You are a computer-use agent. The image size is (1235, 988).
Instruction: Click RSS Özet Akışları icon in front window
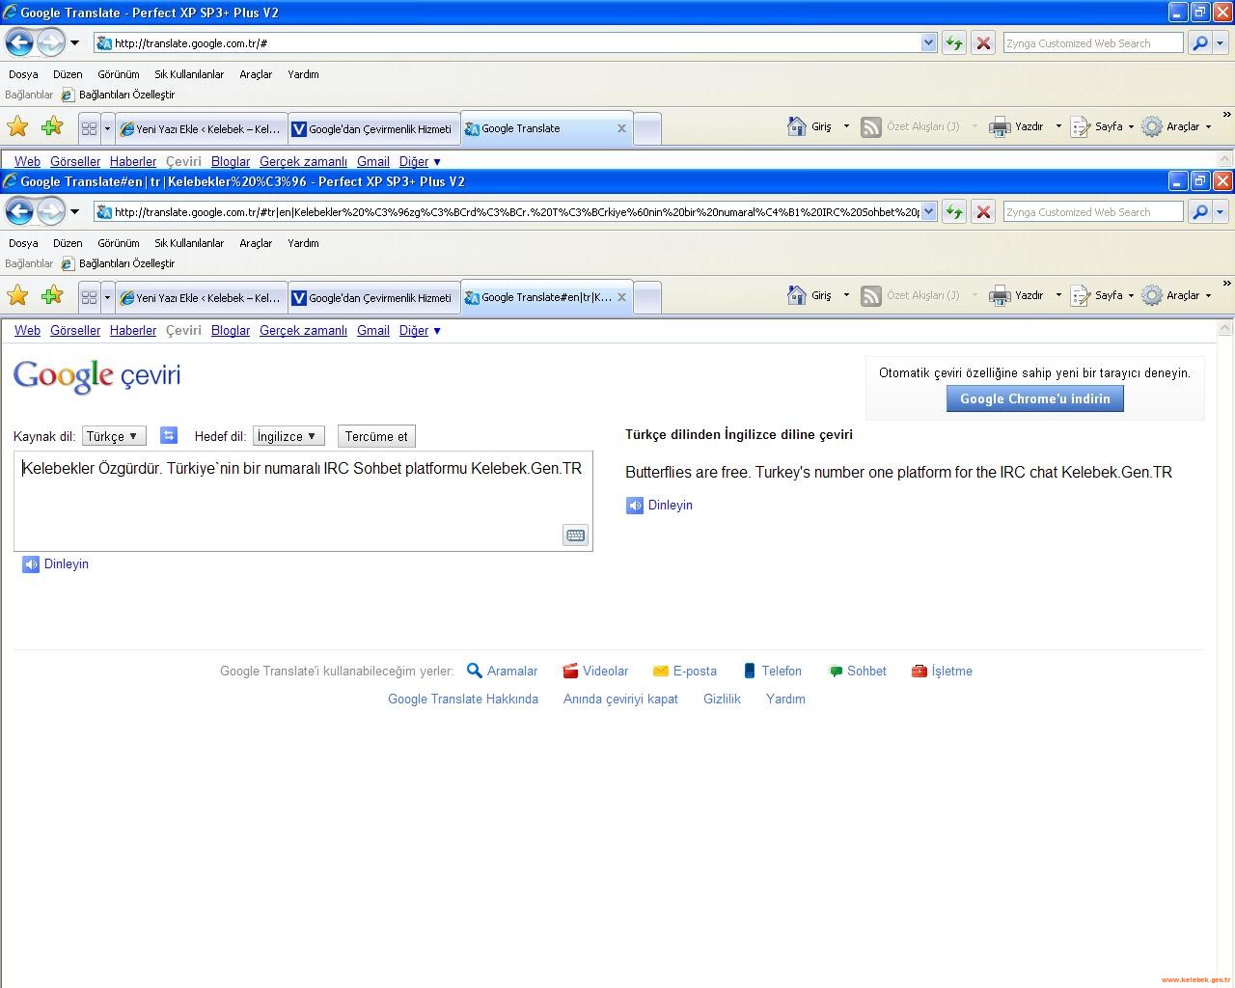click(x=871, y=296)
